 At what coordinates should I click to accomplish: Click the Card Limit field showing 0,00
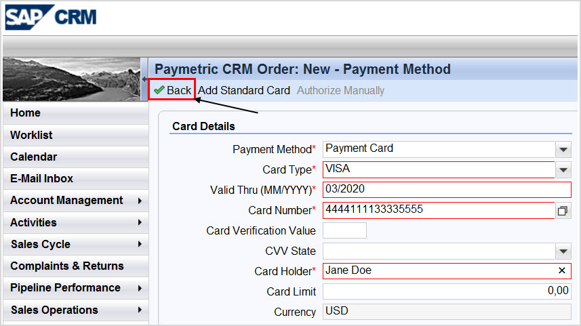pos(447,291)
